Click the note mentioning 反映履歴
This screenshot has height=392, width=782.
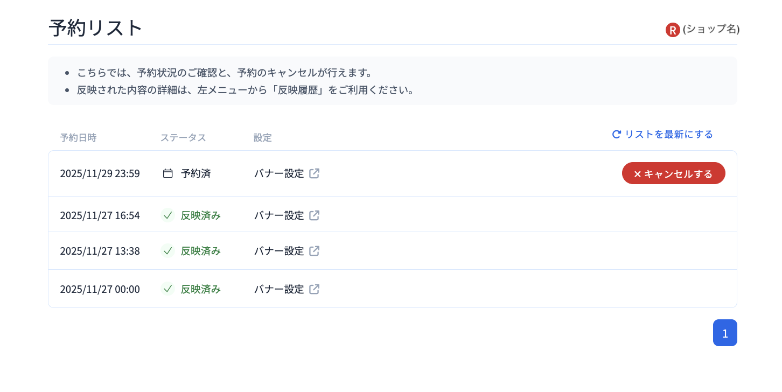246,90
